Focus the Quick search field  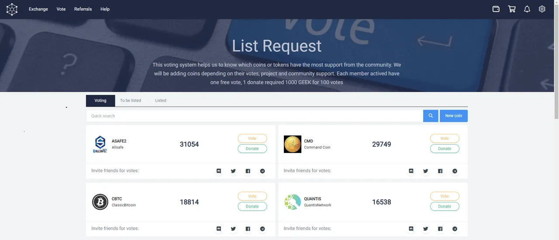(x=255, y=116)
